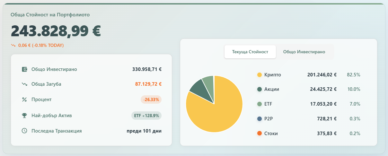Click the Крипто amount 201.246,02 €

pos(322,75)
